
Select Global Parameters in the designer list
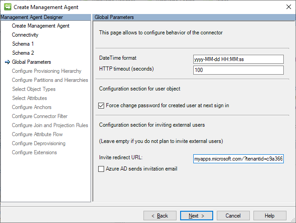[31, 62]
